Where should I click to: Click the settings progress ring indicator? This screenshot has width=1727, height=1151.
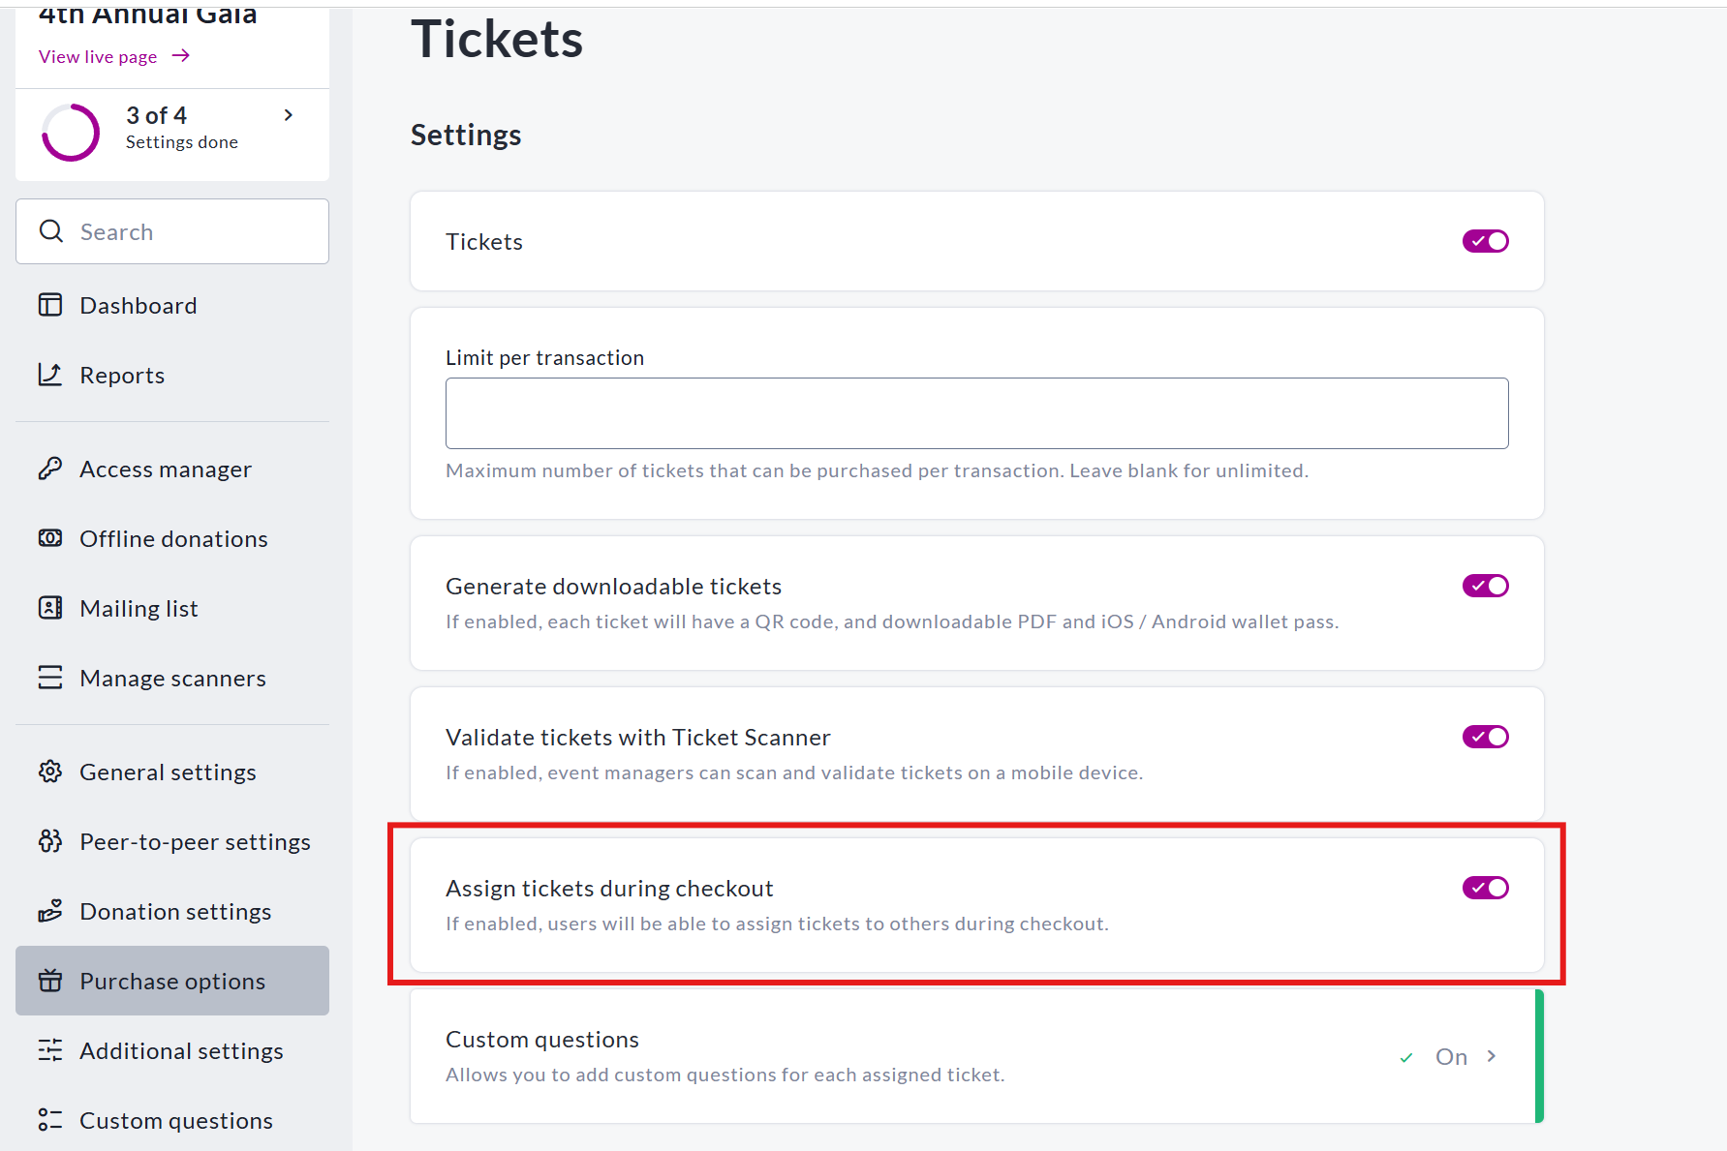[71, 132]
